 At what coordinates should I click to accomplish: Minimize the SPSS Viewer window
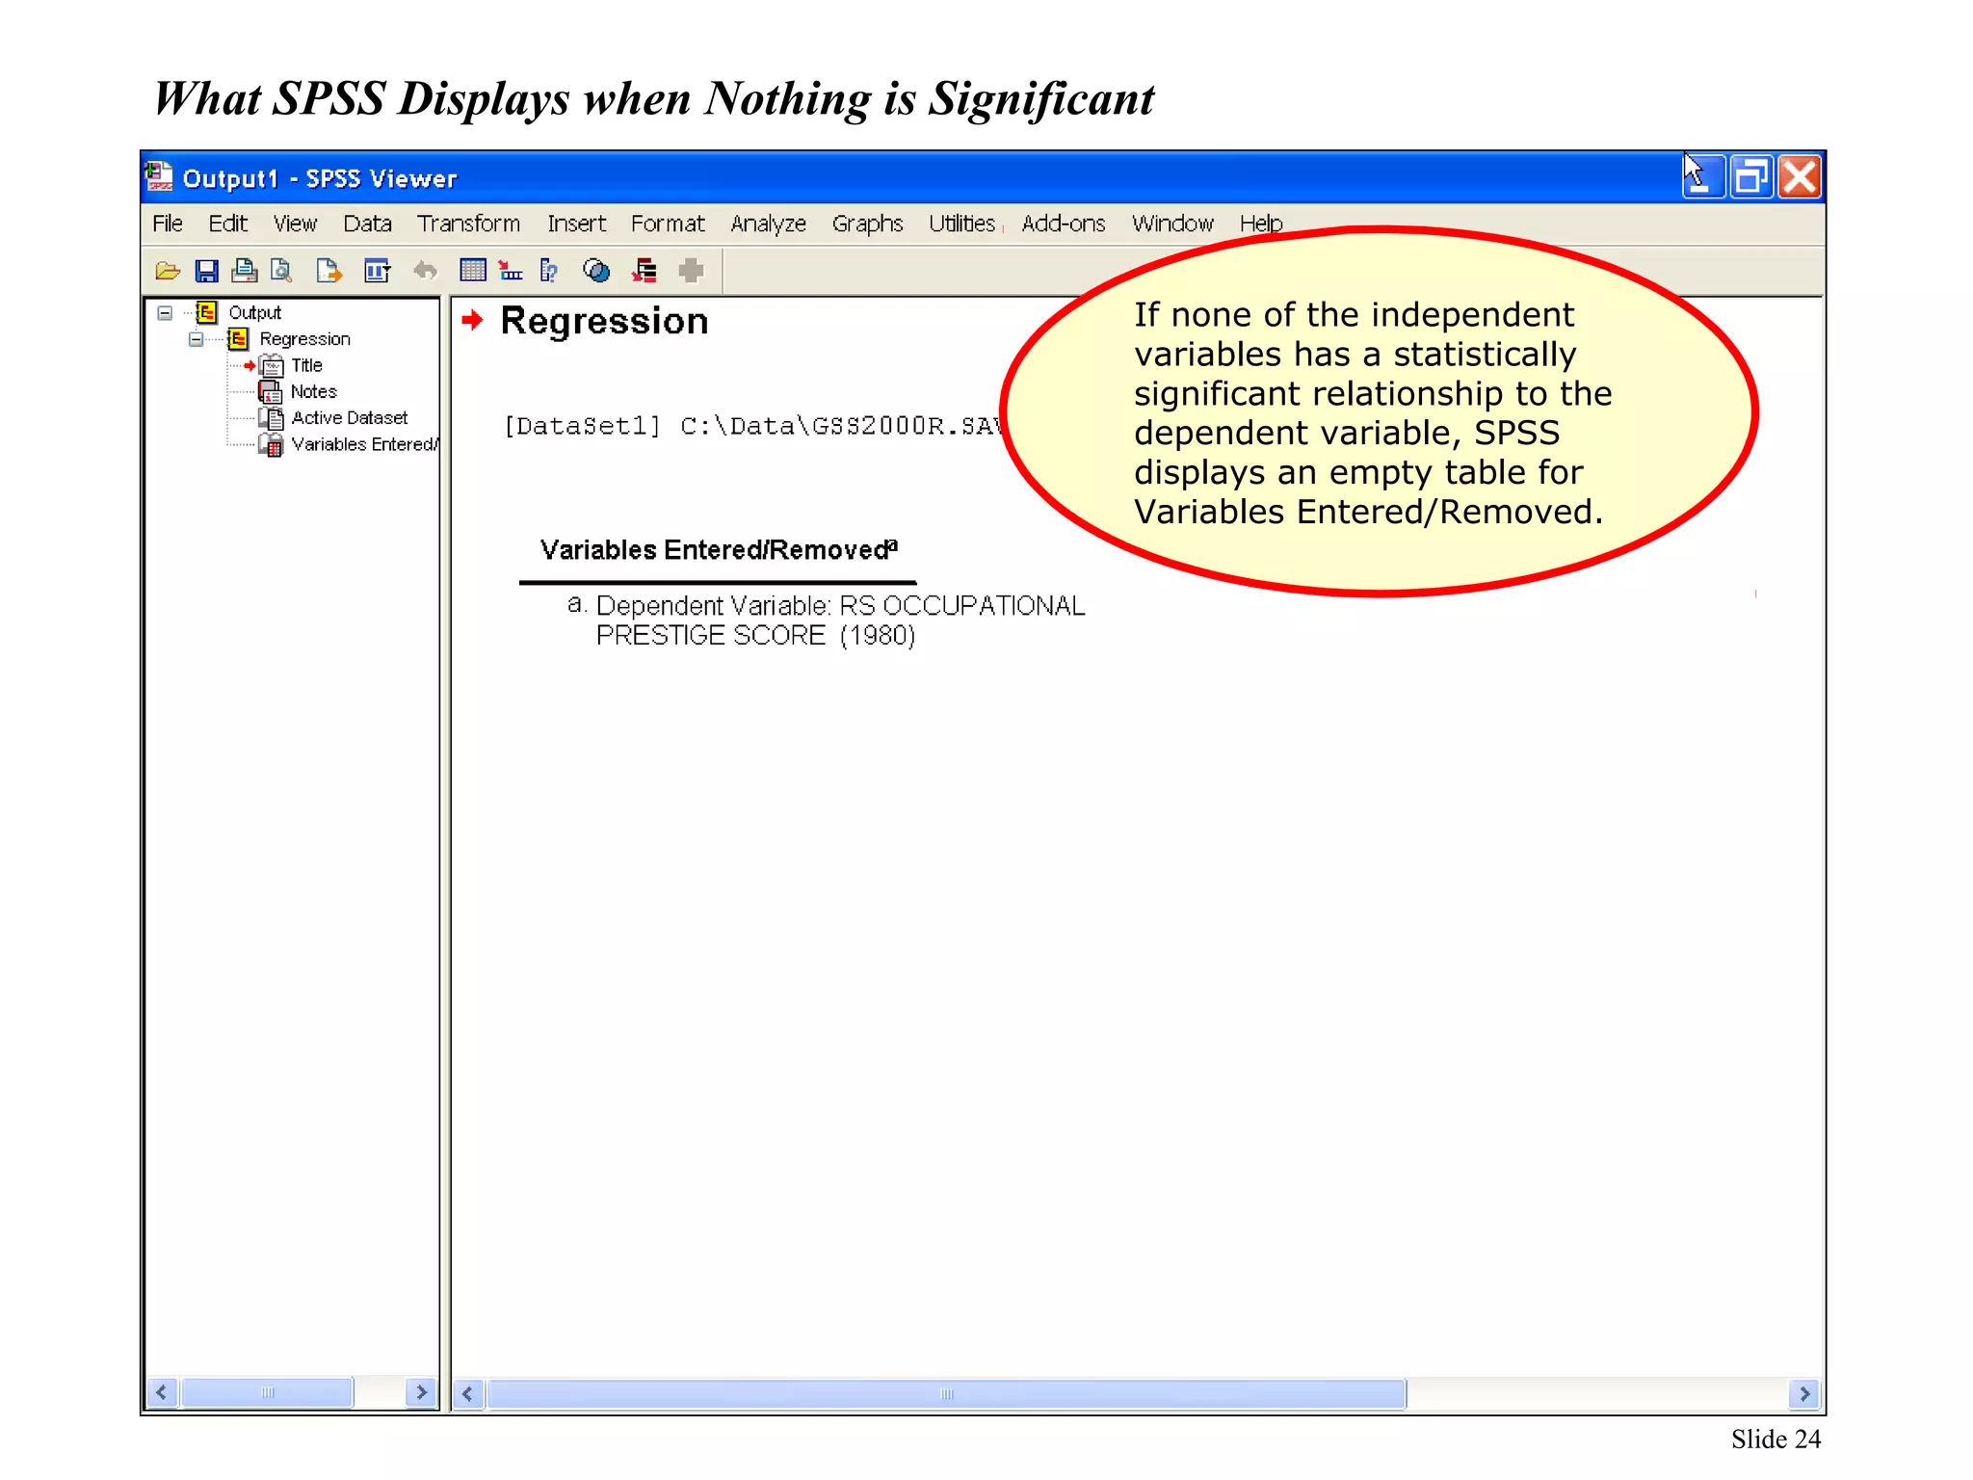1703,177
